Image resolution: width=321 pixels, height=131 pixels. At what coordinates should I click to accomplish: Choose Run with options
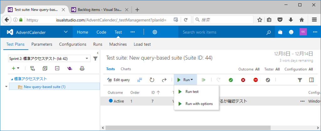click(199, 104)
